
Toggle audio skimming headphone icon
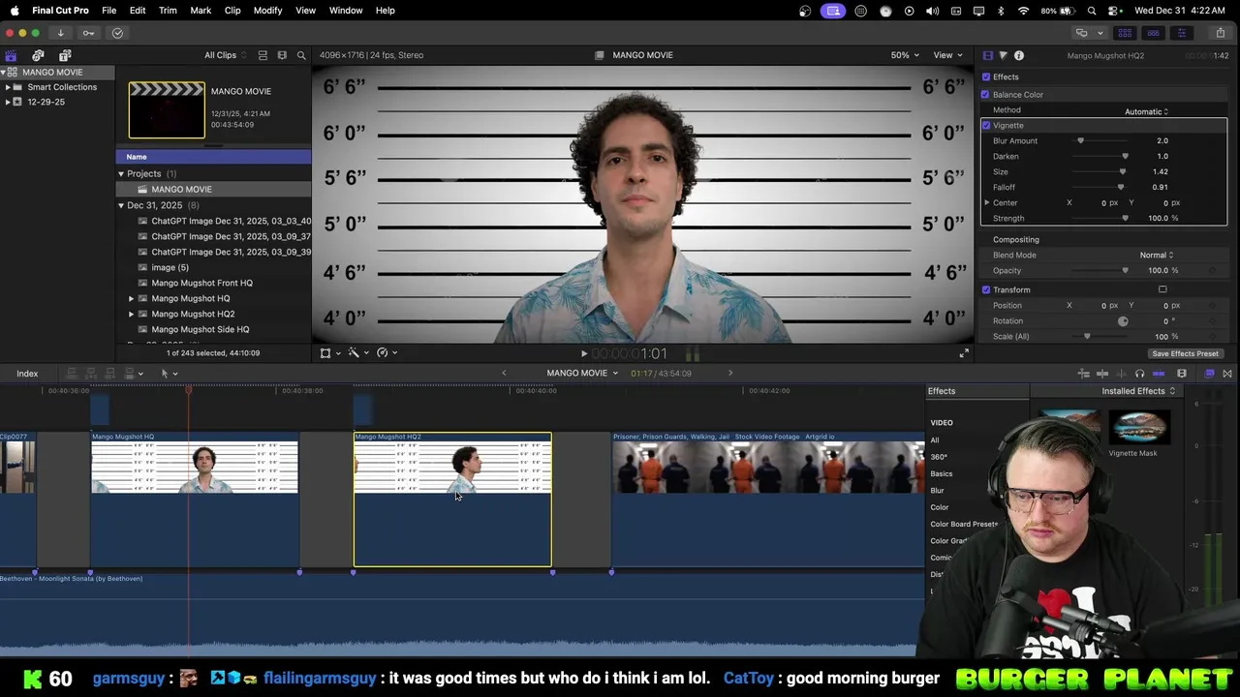point(1139,374)
